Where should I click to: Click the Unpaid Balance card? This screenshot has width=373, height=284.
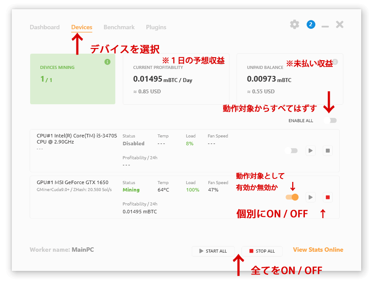[x=290, y=79]
